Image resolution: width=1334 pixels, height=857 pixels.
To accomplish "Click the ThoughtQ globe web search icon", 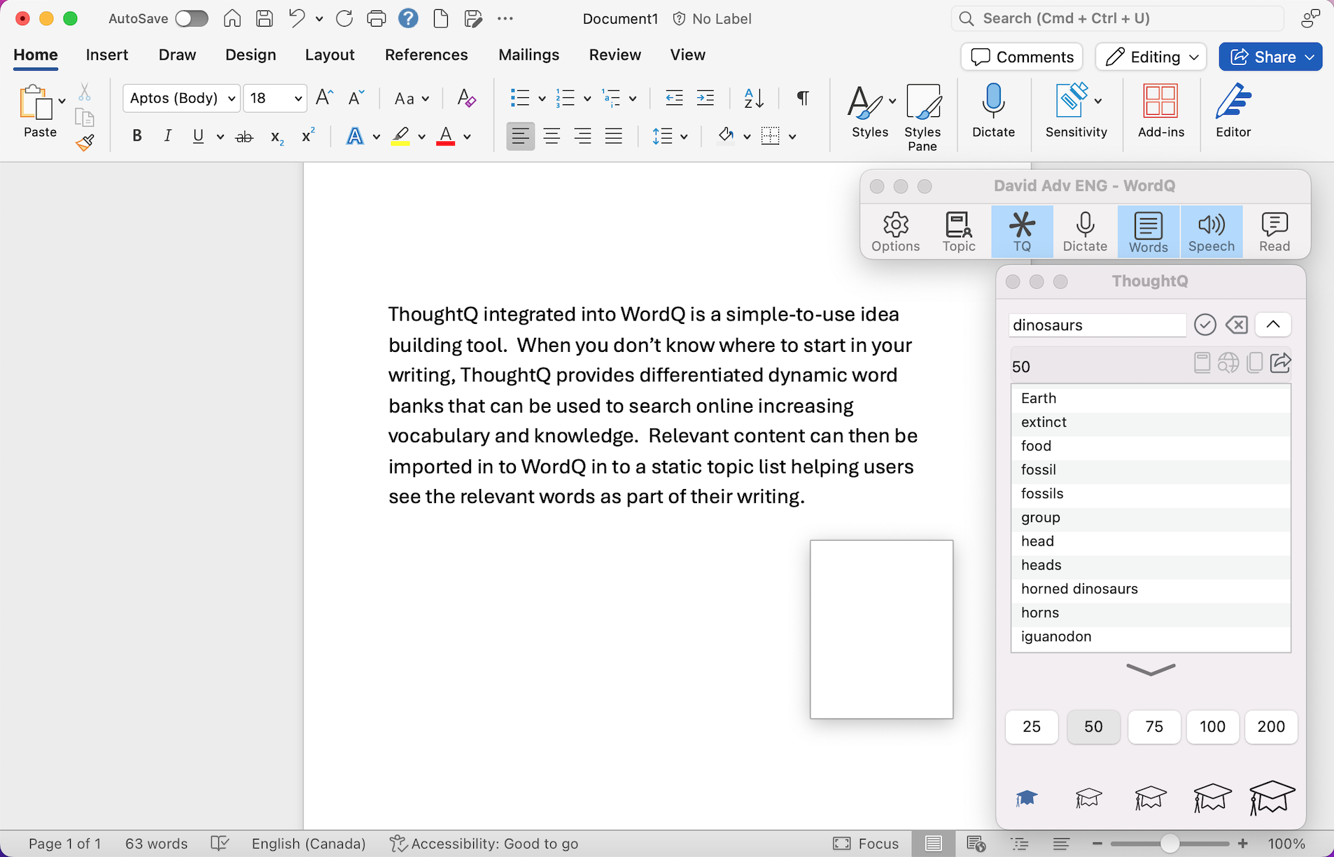I will pyautogui.click(x=1228, y=362).
